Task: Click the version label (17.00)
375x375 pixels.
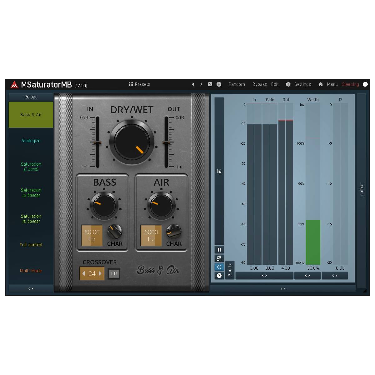Action: click(81, 86)
